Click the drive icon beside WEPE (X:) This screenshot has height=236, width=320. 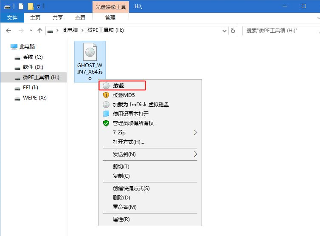(x=17, y=99)
